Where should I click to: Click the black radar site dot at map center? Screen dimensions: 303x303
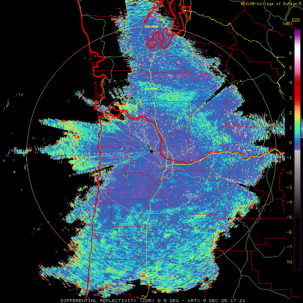pos(151,151)
